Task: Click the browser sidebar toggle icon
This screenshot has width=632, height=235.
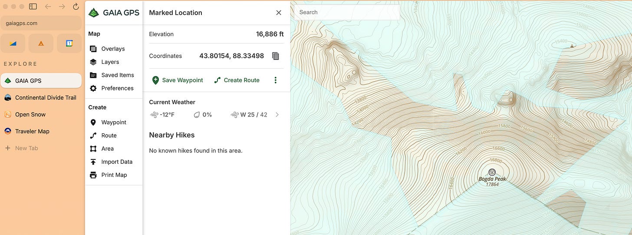Action: 33,7
